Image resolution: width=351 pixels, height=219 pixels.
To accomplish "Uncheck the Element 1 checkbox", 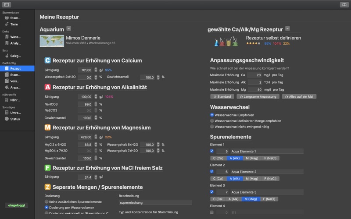I will pyautogui.click(x=212, y=151).
